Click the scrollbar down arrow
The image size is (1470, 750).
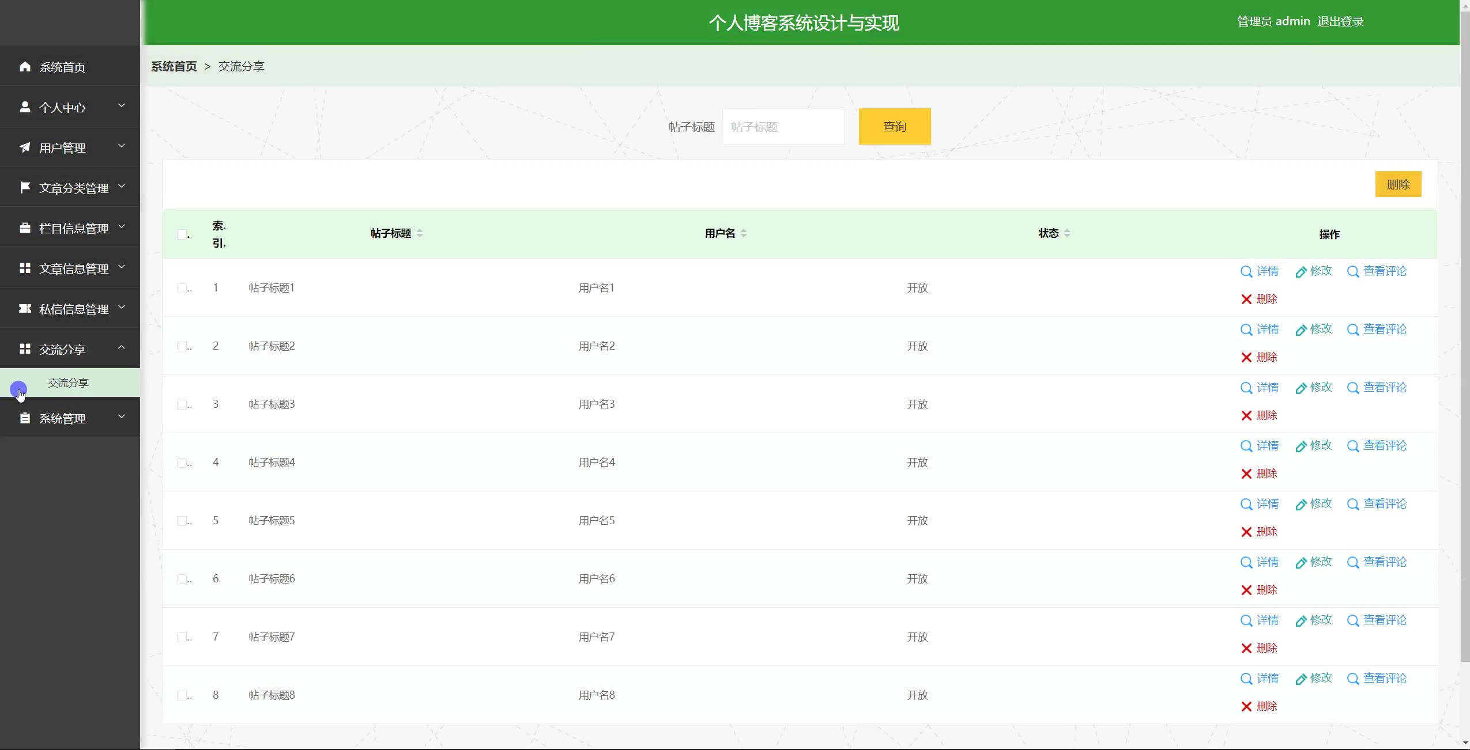tap(1465, 744)
